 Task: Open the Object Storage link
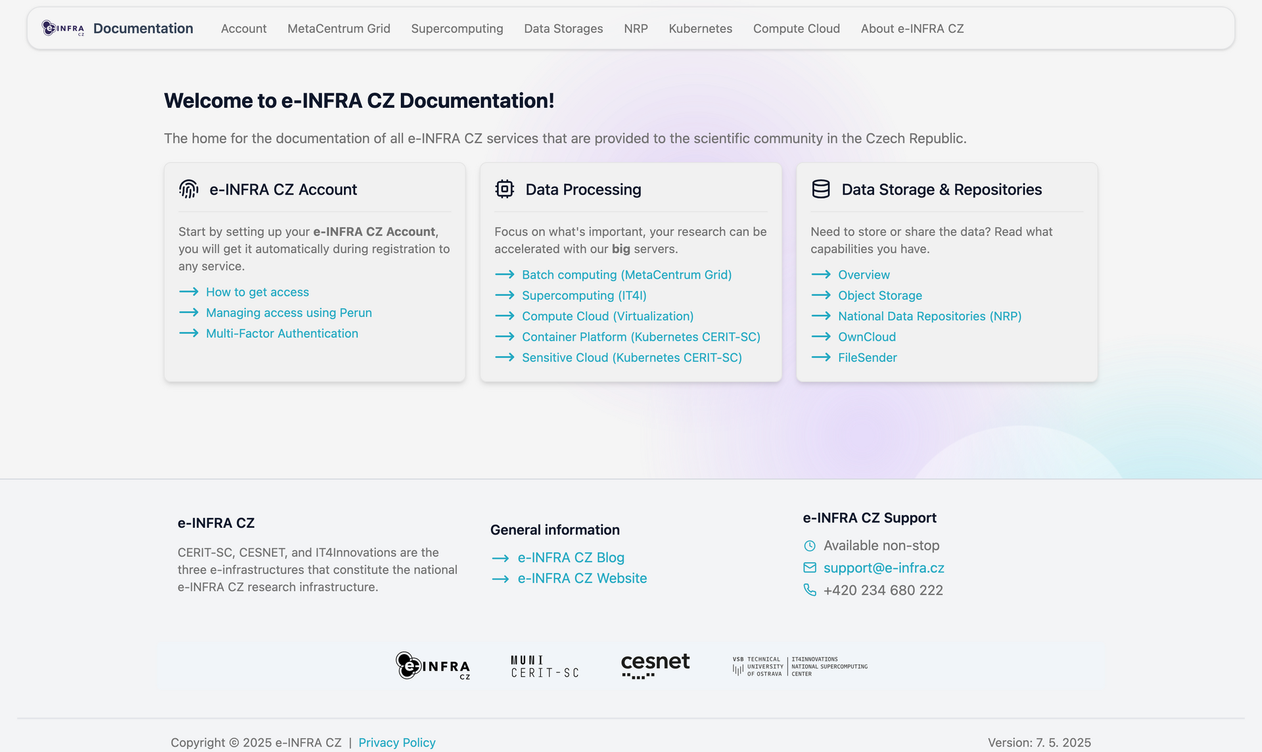(x=879, y=295)
